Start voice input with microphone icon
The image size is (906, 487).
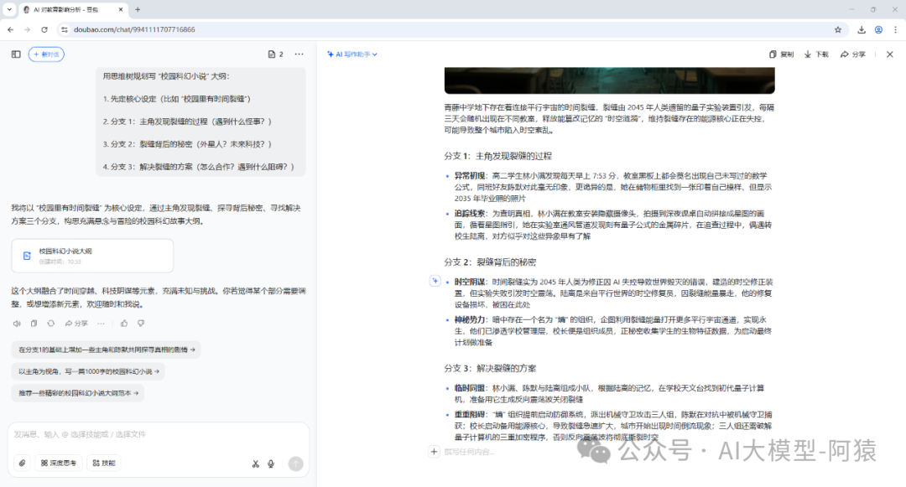coord(271,464)
